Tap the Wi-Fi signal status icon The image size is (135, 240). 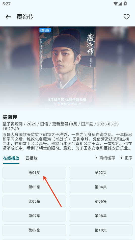point(116,3)
